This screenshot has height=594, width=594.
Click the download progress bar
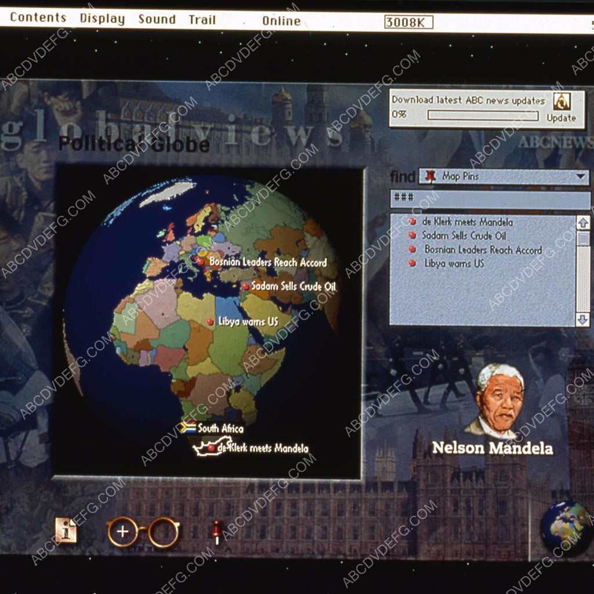pyautogui.click(x=483, y=115)
